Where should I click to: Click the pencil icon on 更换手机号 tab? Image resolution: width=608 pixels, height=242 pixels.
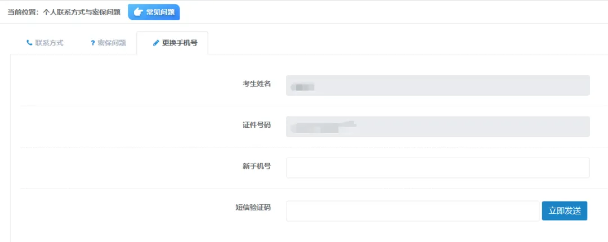(x=156, y=43)
